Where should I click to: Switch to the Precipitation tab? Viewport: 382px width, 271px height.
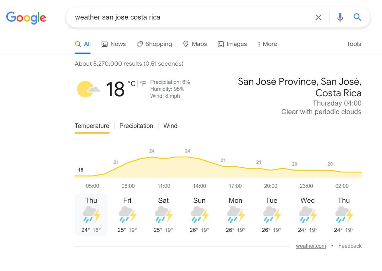pos(136,126)
